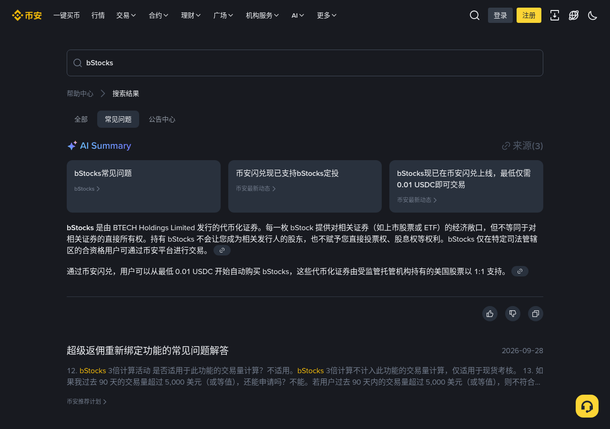The width and height of the screenshot is (610, 429).
Task: Expand the 理财 dropdown menu
Action: tap(191, 15)
